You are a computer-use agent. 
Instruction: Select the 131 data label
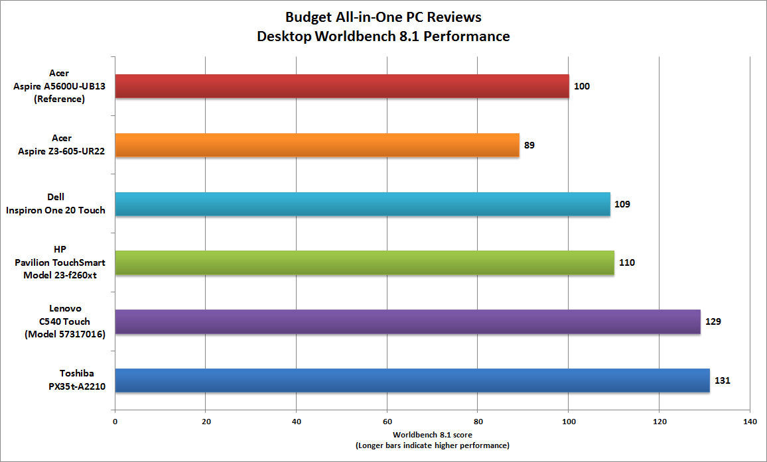coord(722,380)
